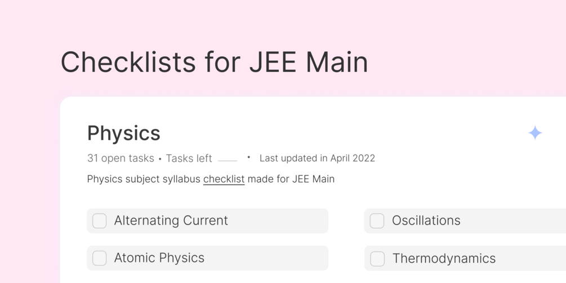Click the Checklists for JEE Main title
The image size is (566, 283).
(214, 62)
